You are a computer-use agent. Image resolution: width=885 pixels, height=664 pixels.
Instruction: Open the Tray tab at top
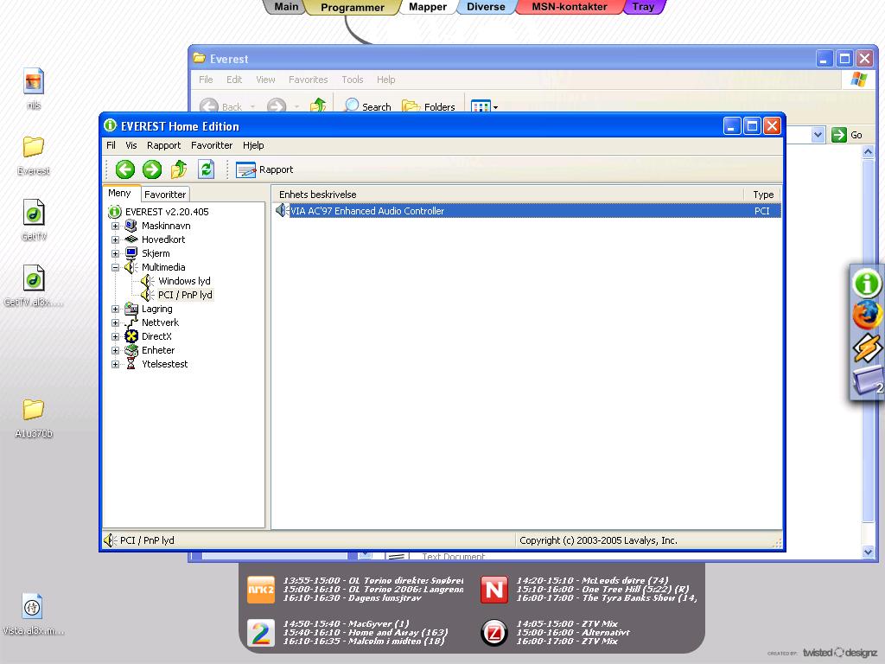643,7
